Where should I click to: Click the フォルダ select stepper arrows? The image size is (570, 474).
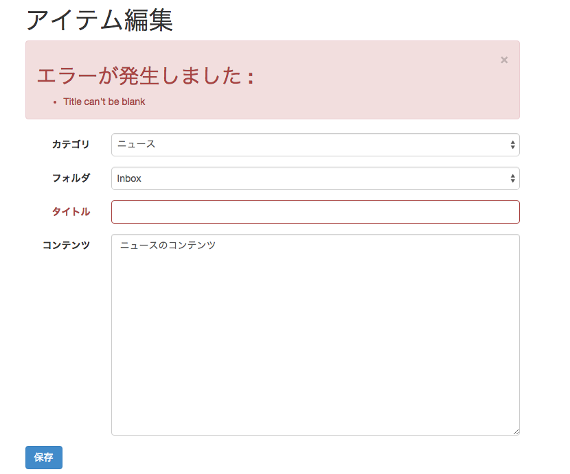(512, 178)
